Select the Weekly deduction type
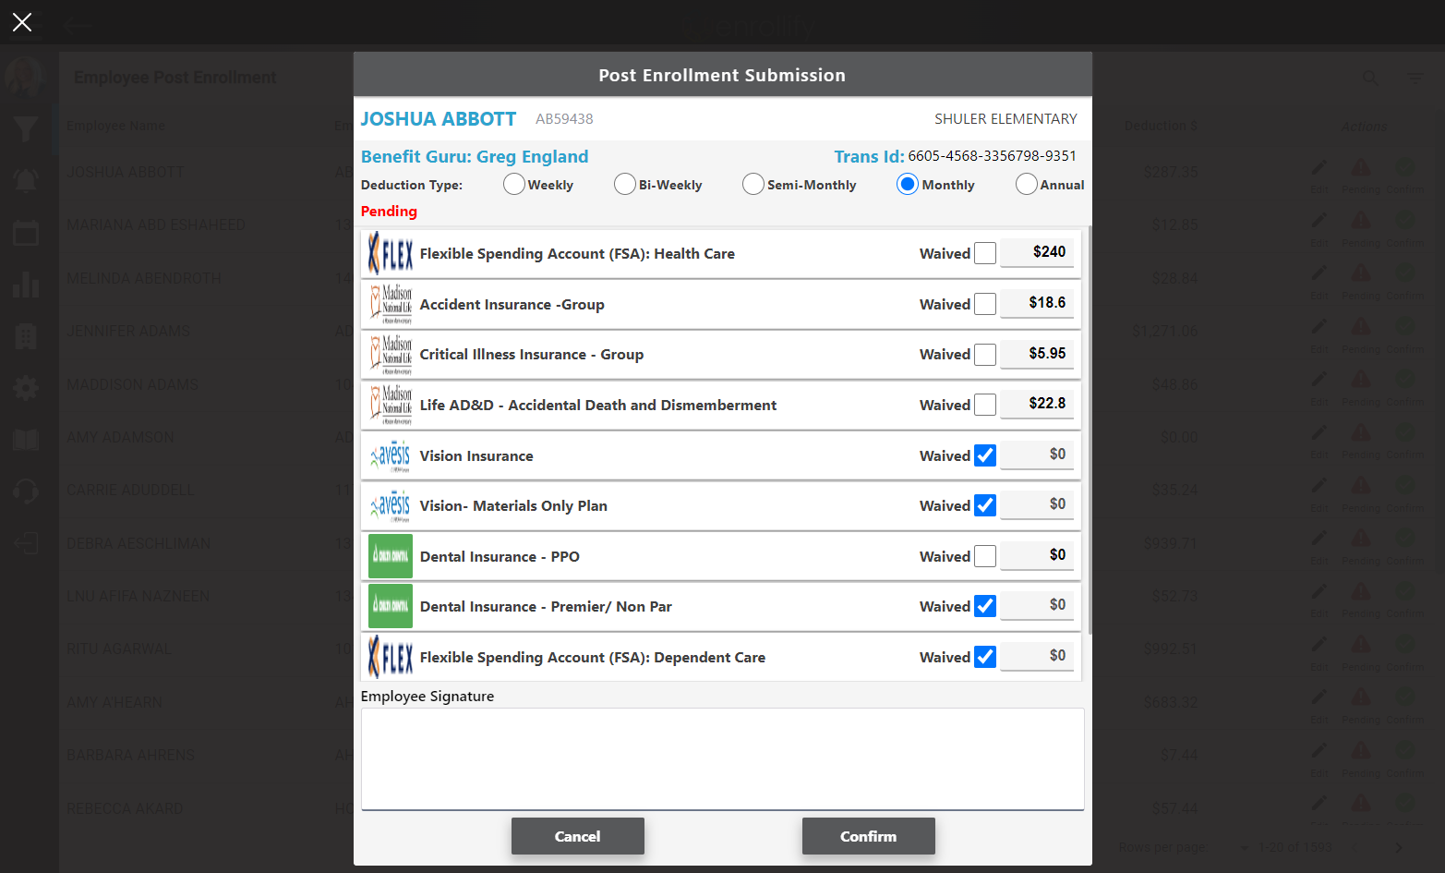Image resolution: width=1445 pixels, height=873 pixels. click(x=514, y=185)
